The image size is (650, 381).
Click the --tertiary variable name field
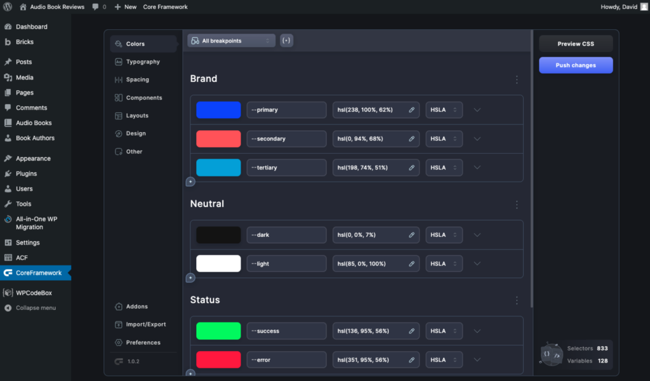coord(286,167)
